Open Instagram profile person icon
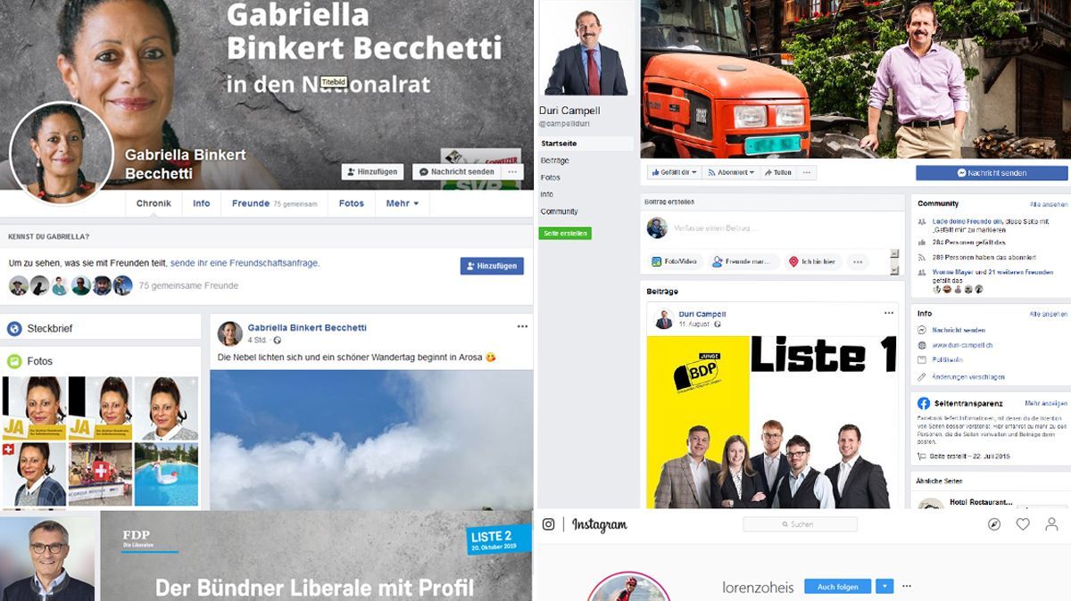Viewport: 1071px width, 601px height. 1051,524
